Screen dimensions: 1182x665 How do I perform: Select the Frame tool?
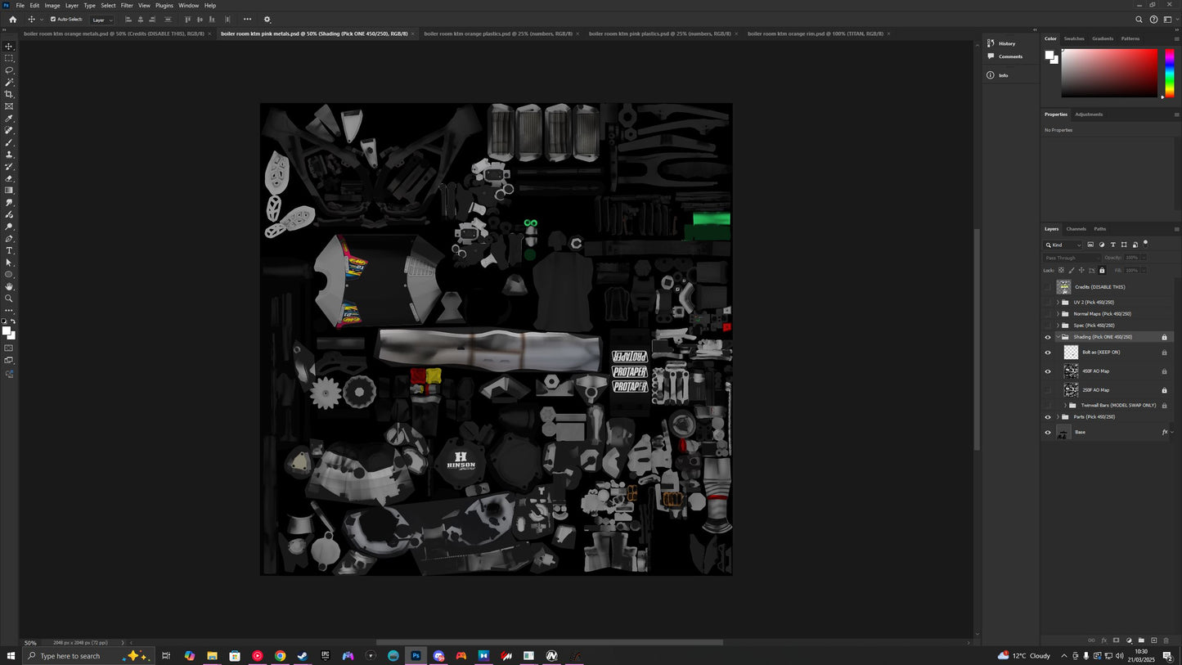(x=9, y=106)
